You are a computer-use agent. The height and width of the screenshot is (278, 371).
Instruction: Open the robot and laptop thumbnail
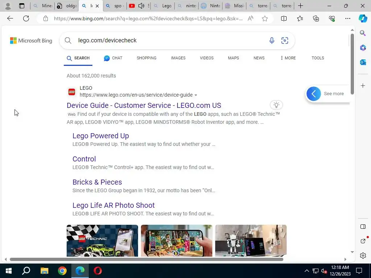click(x=251, y=241)
